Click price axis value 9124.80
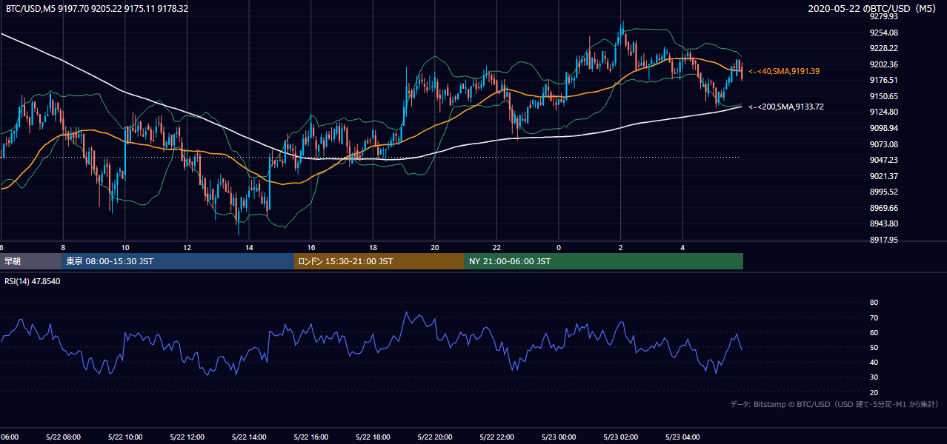Screen dimensions: 947x444 tap(884, 112)
